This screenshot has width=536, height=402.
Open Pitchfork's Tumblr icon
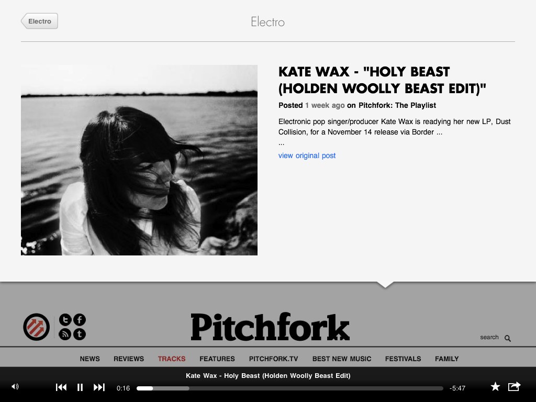click(x=80, y=334)
